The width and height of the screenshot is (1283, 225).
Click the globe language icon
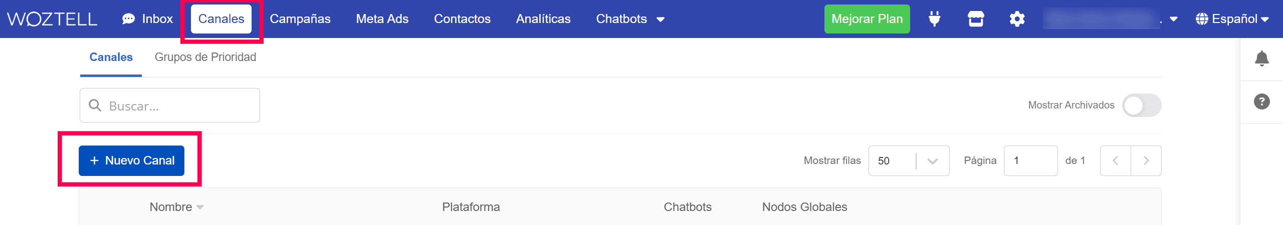click(x=1201, y=19)
